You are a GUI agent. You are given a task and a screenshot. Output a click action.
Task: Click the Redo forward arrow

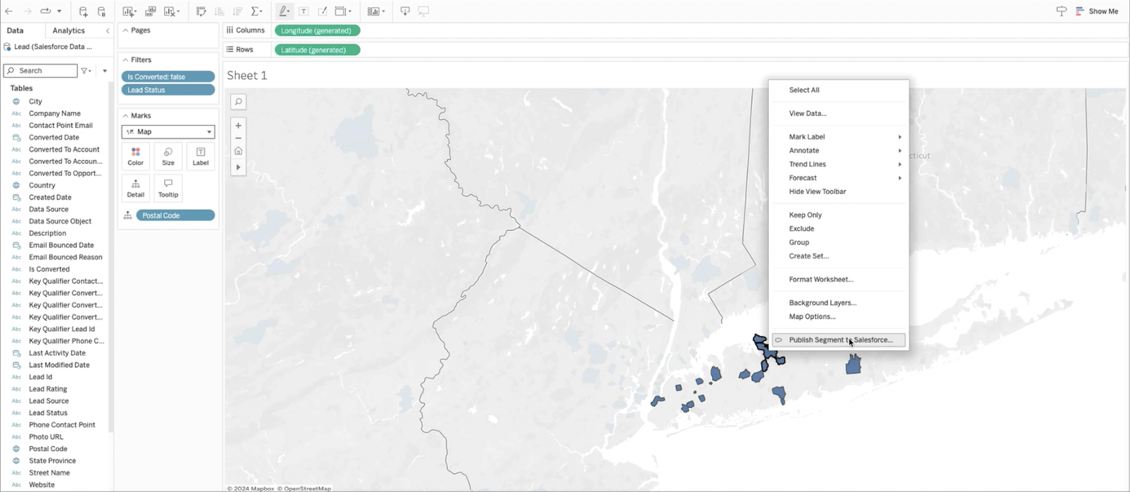pyautogui.click(x=27, y=11)
